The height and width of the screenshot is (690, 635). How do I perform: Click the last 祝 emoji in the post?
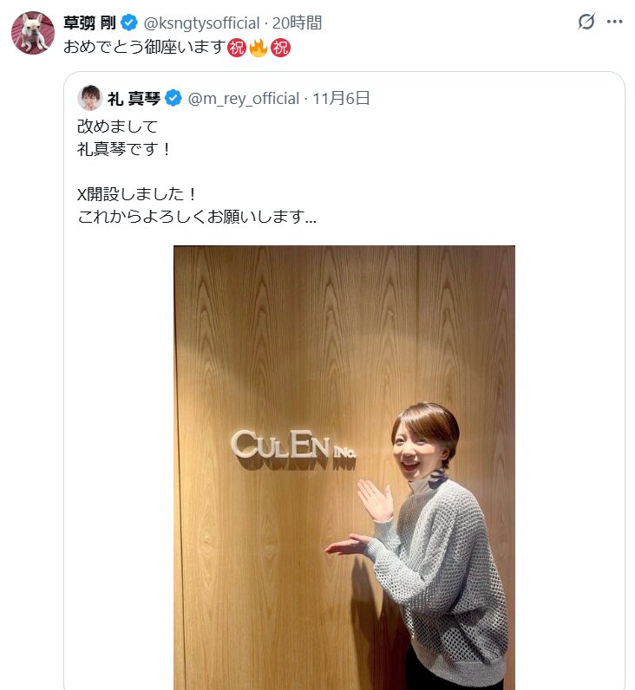[280, 47]
